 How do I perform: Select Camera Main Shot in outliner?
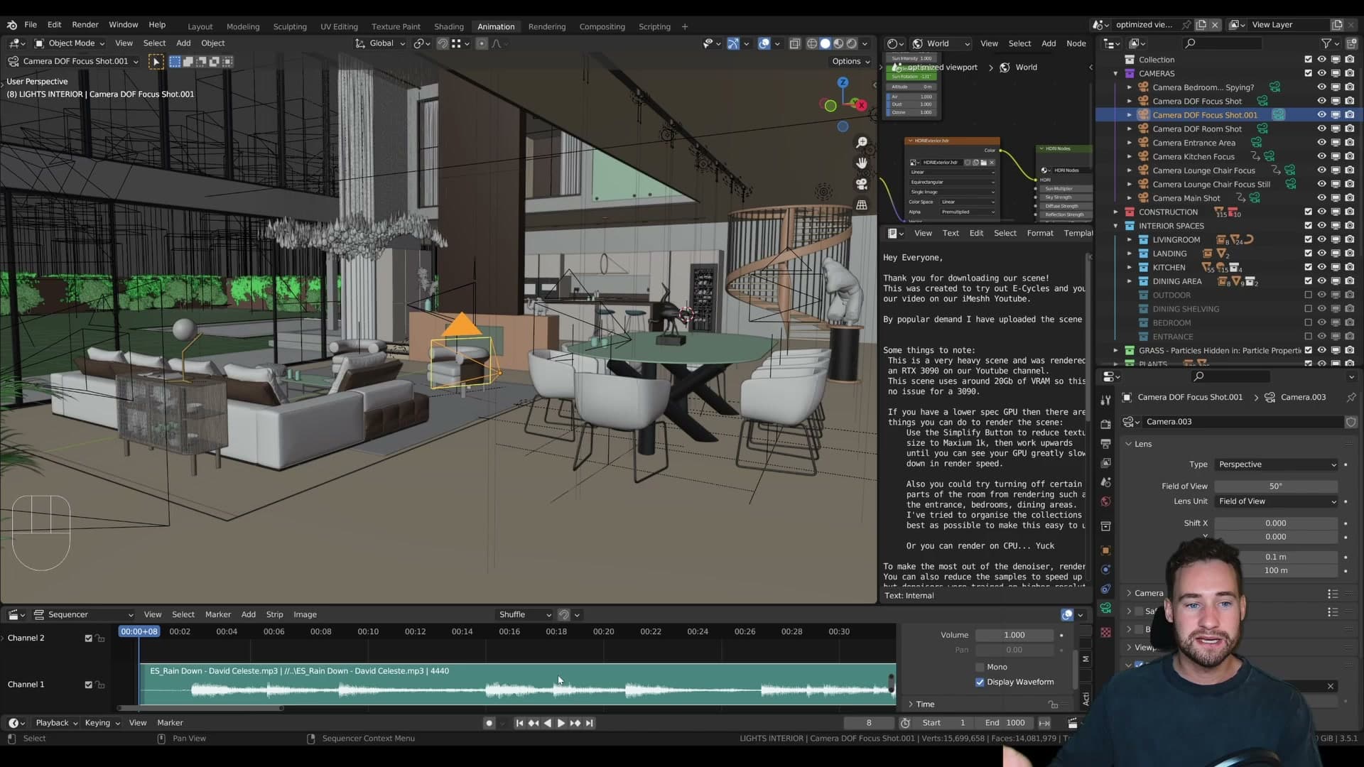pyautogui.click(x=1186, y=198)
